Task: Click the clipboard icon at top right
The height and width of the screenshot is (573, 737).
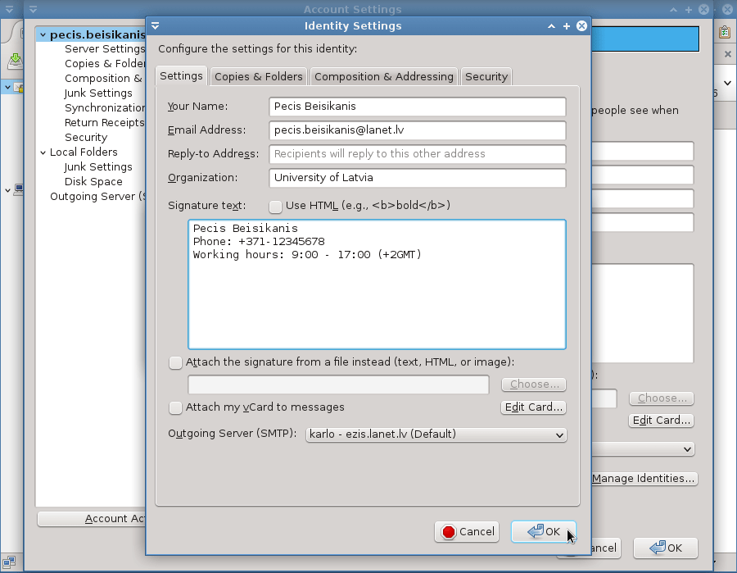Action: 725,32
